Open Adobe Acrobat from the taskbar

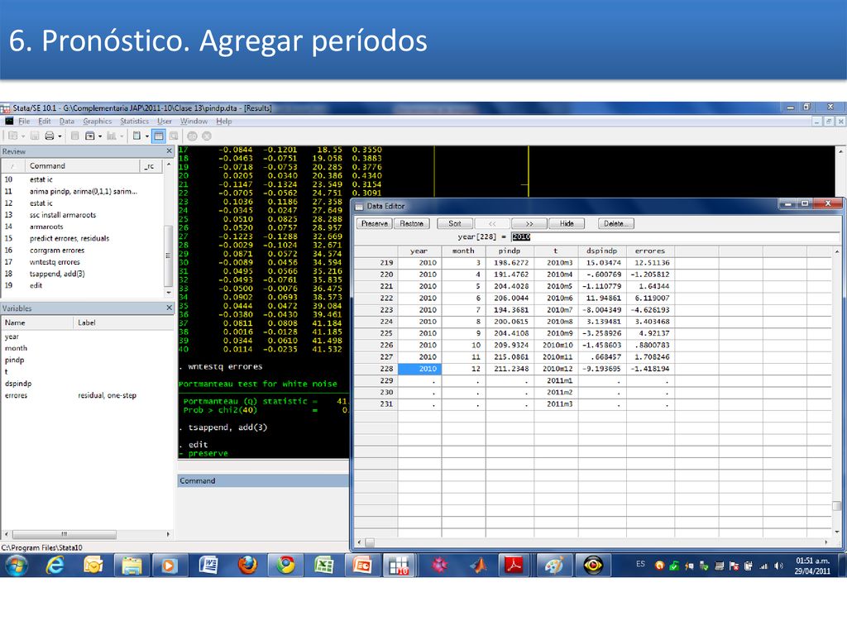click(x=513, y=566)
